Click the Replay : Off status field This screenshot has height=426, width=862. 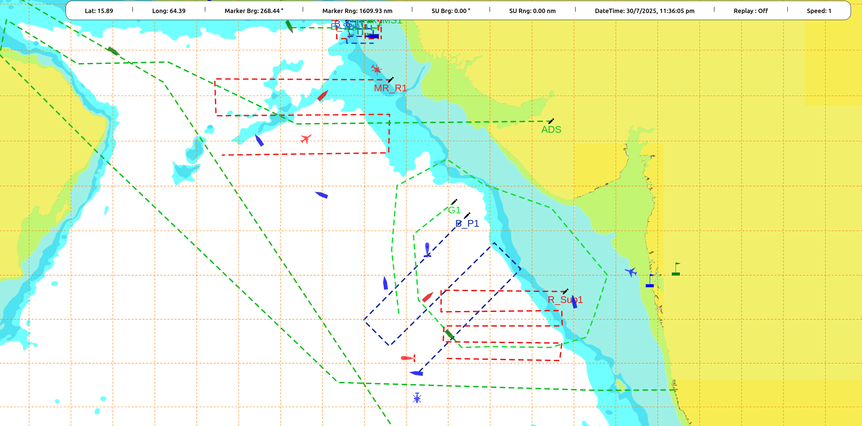click(751, 11)
